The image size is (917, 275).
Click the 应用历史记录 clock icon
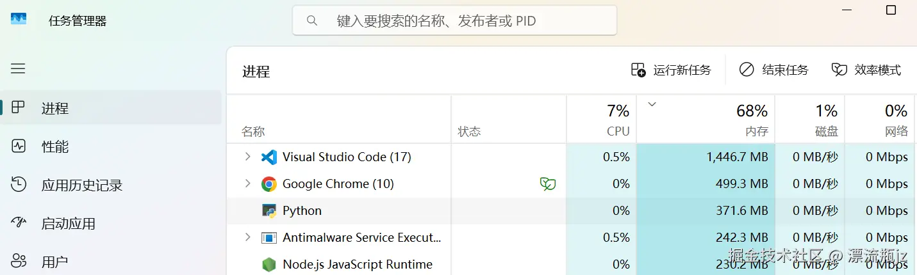(19, 185)
